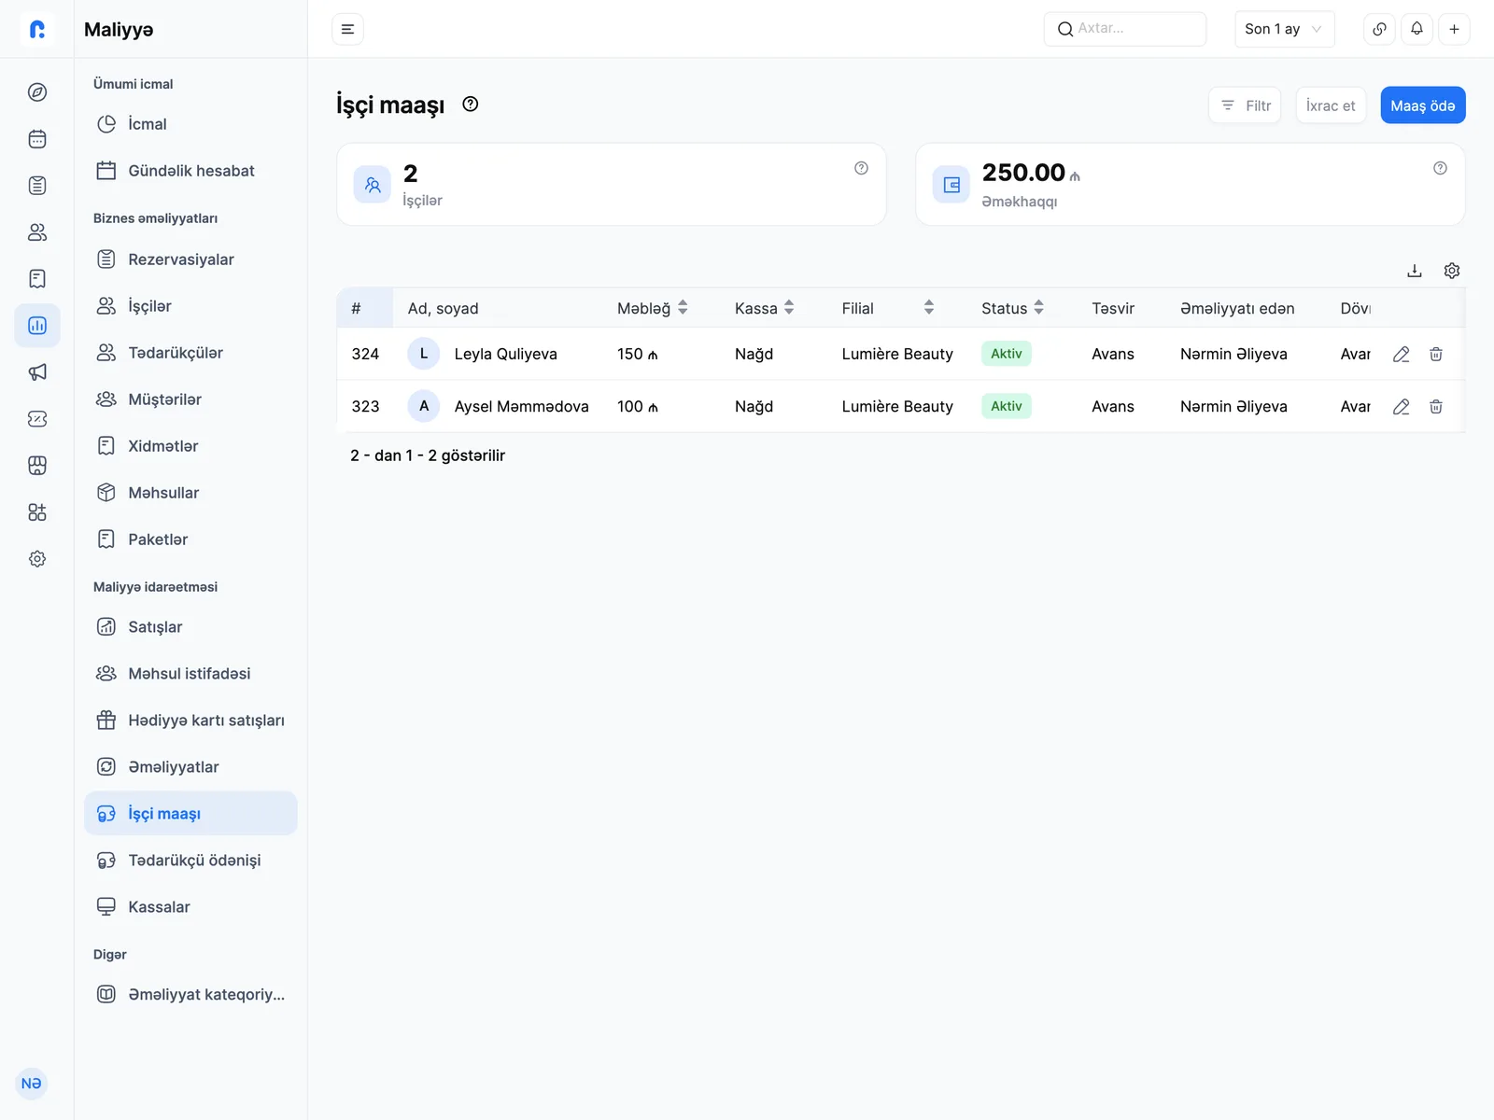The width and height of the screenshot is (1494, 1120).
Task: Click the help icon beside İşçi maaşı title
Action: click(x=471, y=105)
